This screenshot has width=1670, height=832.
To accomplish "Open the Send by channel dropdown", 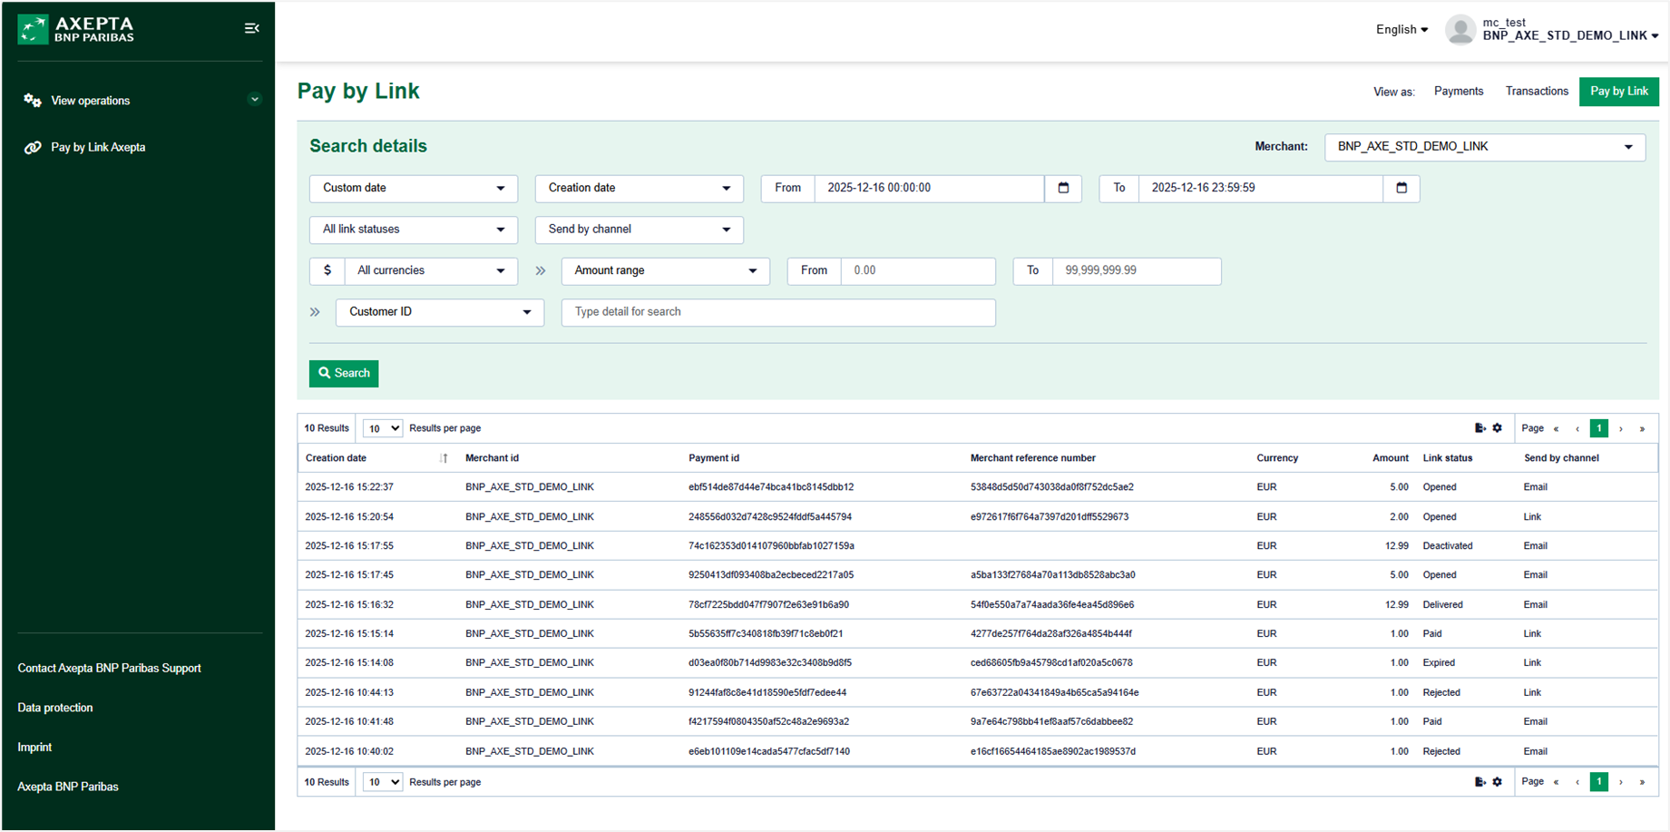I will click(x=639, y=230).
